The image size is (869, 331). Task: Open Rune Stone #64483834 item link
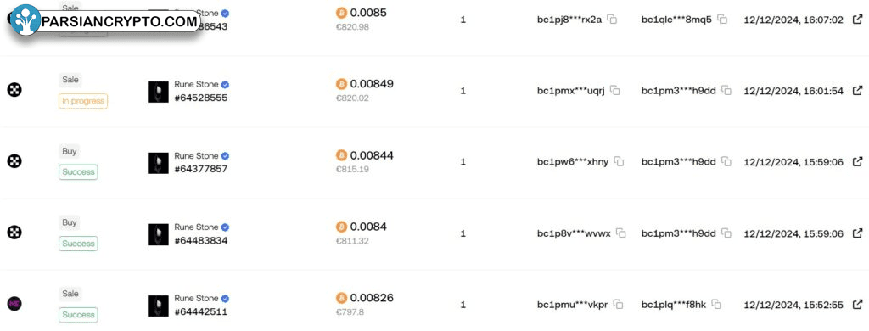(x=200, y=240)
